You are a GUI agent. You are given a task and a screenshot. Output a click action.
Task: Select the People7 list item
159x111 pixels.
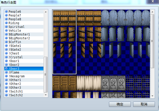[x=24, y=15]
